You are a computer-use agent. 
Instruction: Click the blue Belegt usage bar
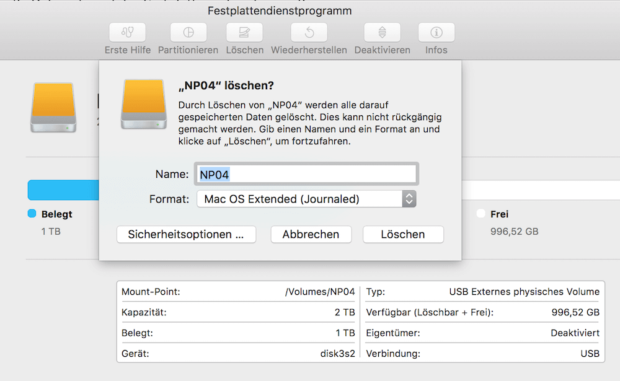(62, 189)
